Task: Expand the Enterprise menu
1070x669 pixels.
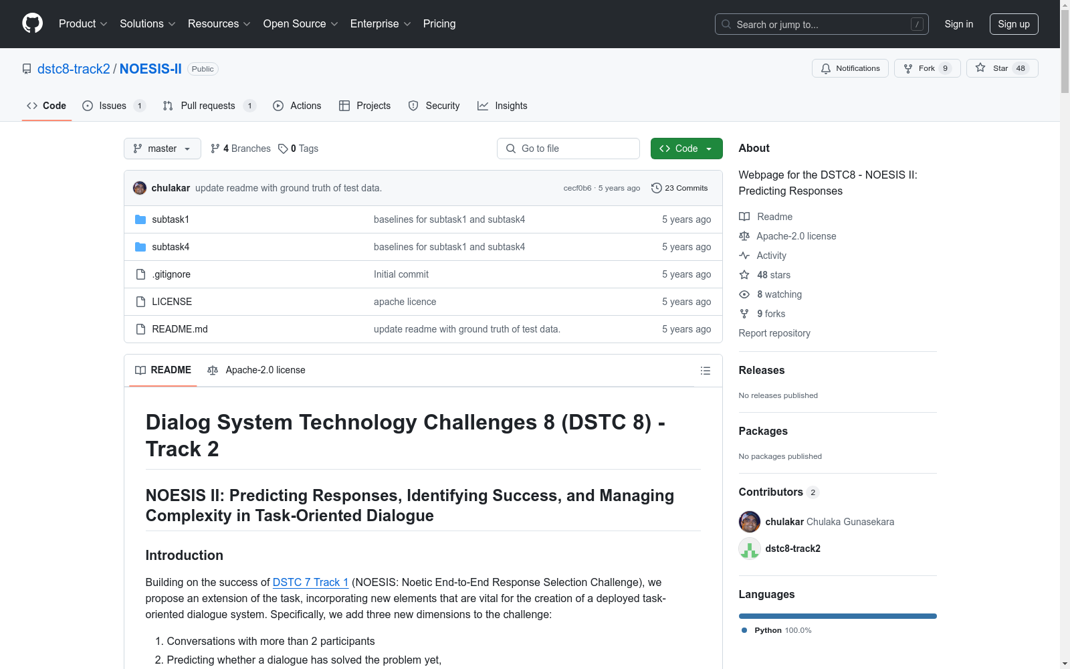Action: pos(381,24)
